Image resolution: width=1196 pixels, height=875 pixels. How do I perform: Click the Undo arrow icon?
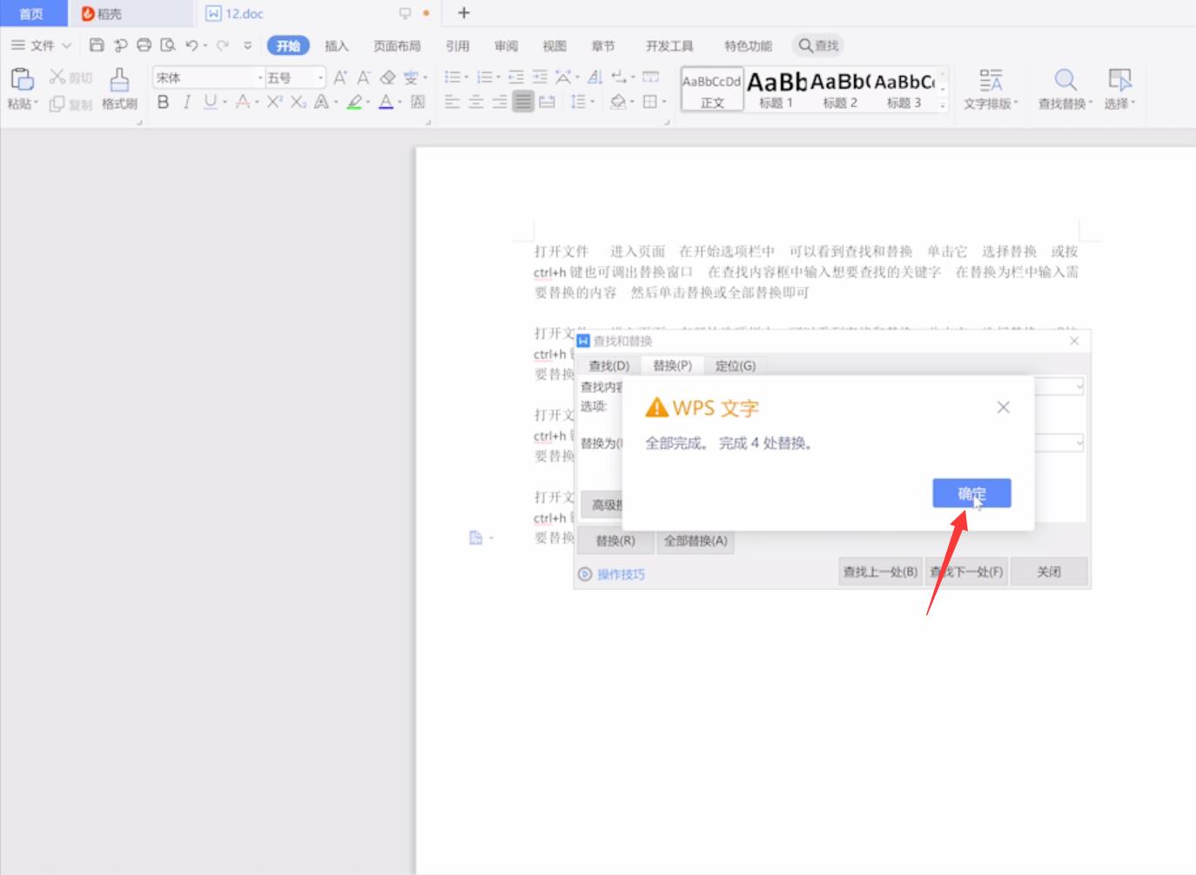pyautogui.click(x=191, y=45)
